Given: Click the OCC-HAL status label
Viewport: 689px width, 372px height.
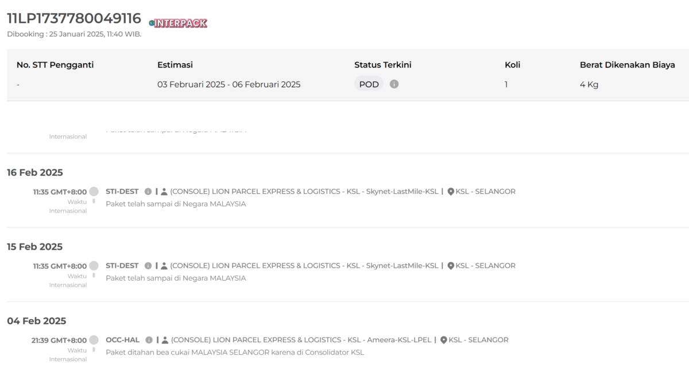Looking at the screenshot, I should (x=123, y=340).
